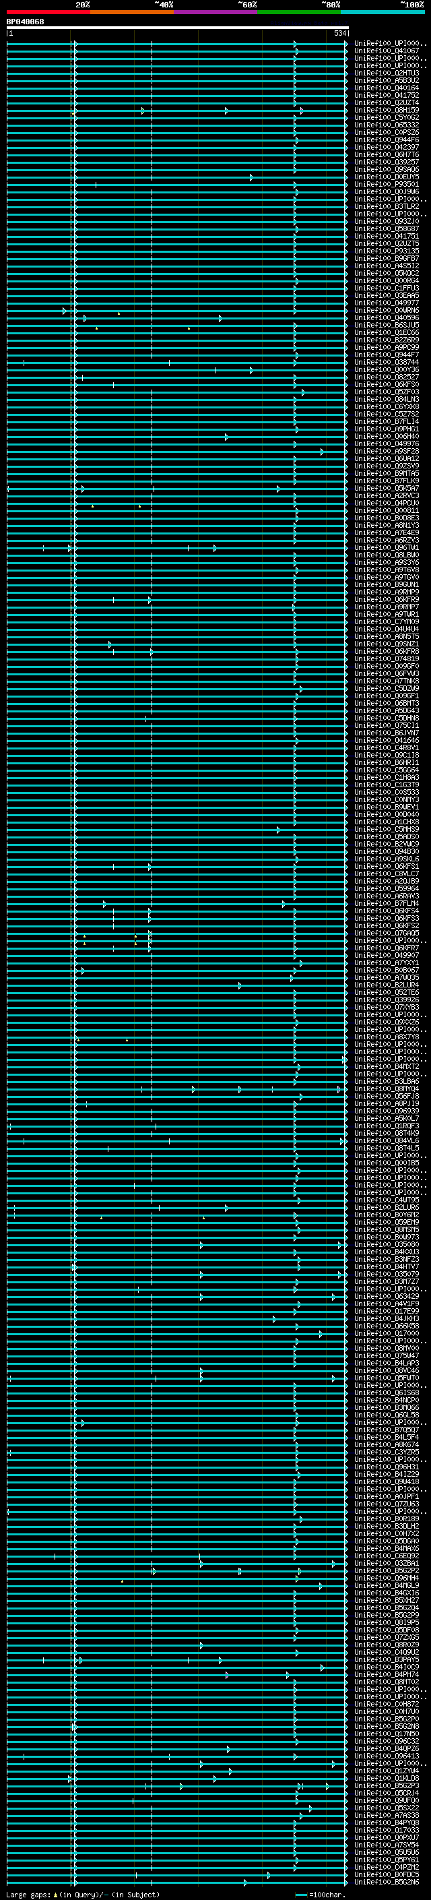Click subject UniRef100_C1G3T9
The height and width of the screenshot is (1900, 431).
387,785
